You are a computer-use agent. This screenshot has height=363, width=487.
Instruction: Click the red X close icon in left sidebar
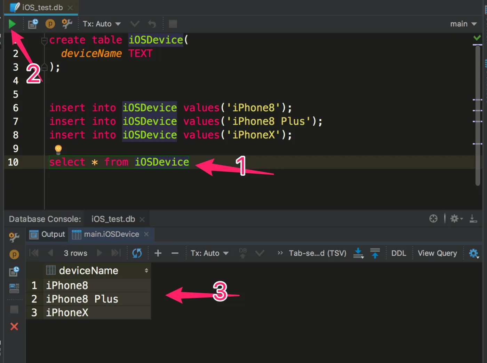[x=14, y=326]
